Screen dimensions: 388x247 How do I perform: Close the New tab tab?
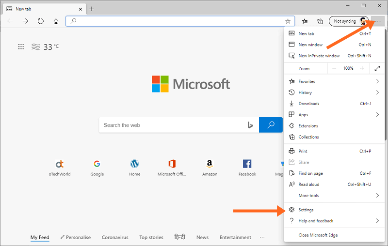pos(81,9)
